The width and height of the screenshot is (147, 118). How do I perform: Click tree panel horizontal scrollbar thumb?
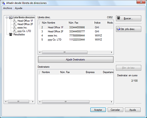point(19,102)
